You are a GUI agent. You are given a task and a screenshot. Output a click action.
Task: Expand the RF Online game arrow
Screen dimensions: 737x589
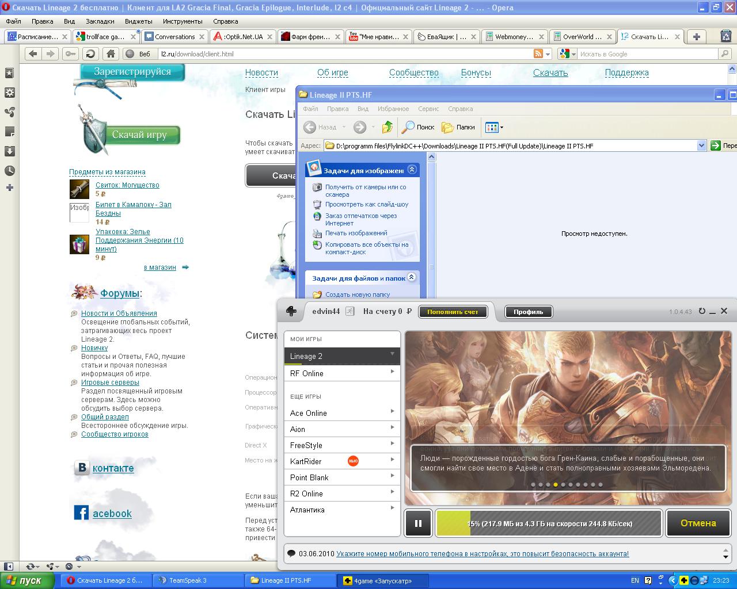(x=392, y=372)
